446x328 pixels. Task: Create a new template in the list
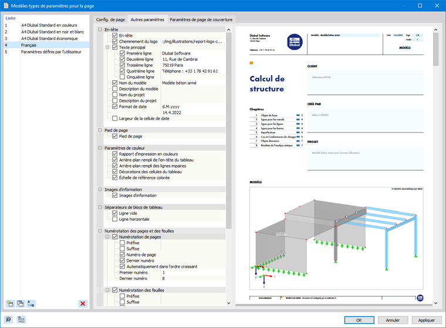pyautogui.click(x=10, y=303)
